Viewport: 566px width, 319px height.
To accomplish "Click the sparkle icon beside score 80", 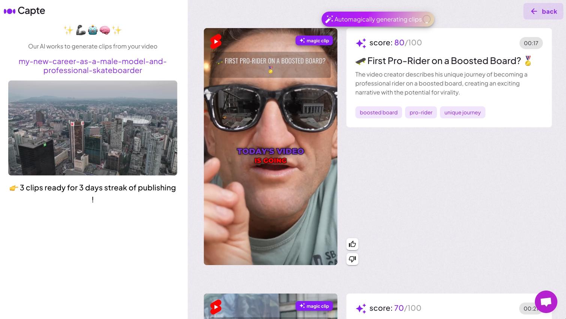I will tap(361, 43).
